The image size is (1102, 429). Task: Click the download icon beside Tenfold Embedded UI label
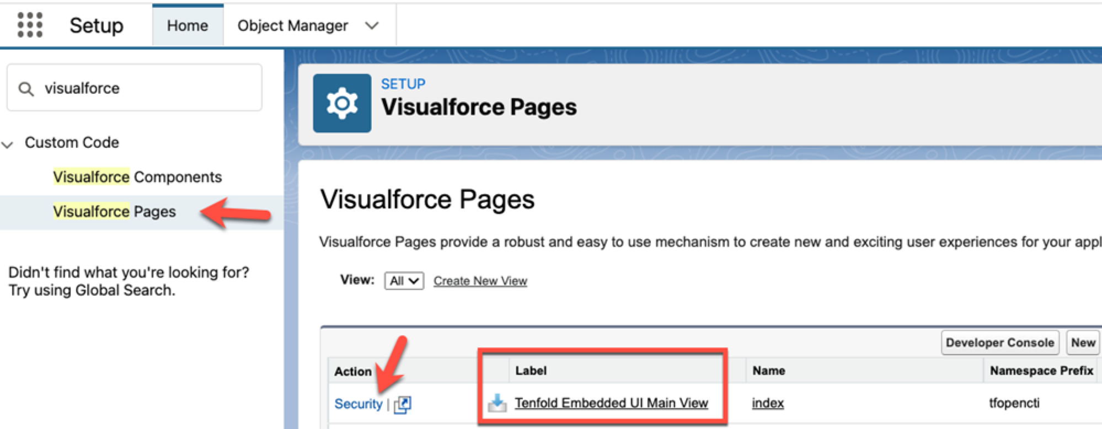point(497,403)
